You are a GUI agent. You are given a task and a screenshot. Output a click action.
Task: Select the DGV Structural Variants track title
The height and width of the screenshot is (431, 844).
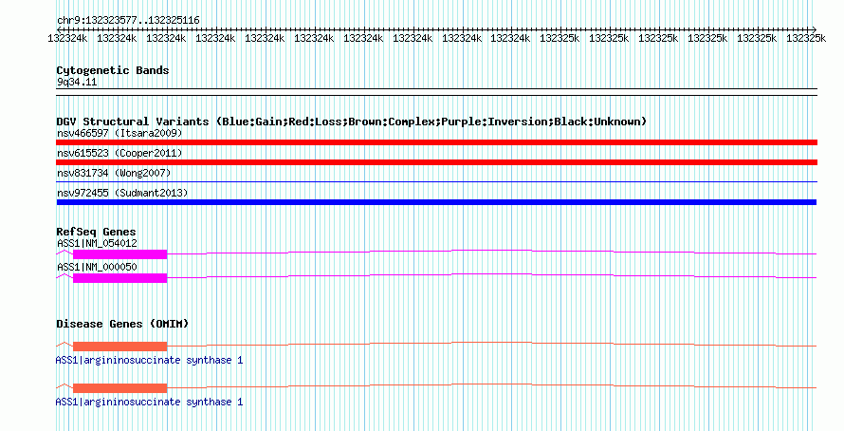(351, 122)
